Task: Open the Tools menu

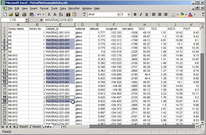Action: (x=54, y=9)
